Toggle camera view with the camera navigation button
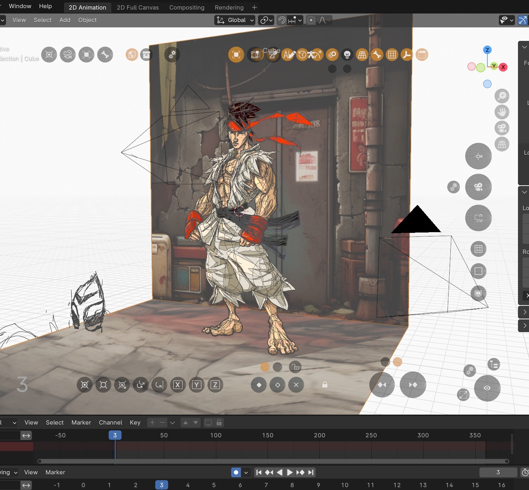Viewport: 529px width, 490px height. 502,128
